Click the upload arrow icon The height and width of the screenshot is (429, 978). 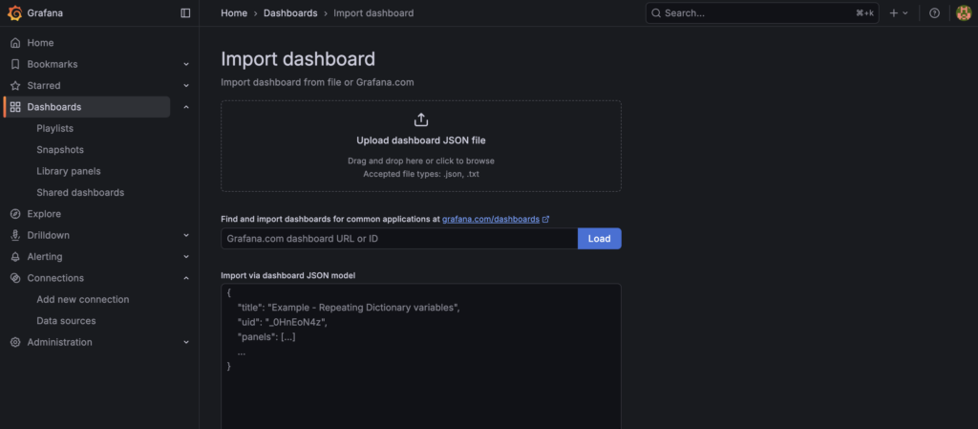[x=421, y=119]
